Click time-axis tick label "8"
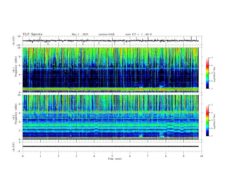 pyautogui.click(x=166, y=156)
